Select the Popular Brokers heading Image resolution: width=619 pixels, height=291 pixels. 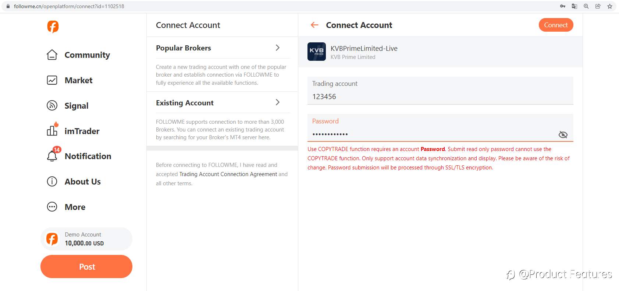pyautogui.click(x=184, y=48)
